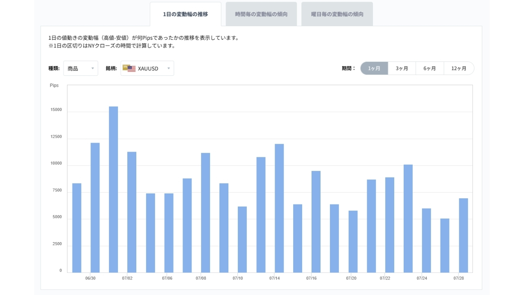Click the 07/22 x-axis date label
This screenshot has width=524, height=295.
pyautogui.click(x=385, y=278)
